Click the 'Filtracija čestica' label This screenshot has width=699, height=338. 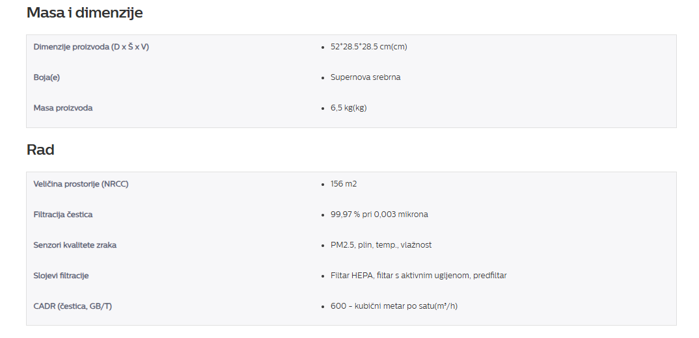coord(63,214)
